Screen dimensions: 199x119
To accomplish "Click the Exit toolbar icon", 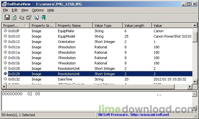I will point(43,17).
